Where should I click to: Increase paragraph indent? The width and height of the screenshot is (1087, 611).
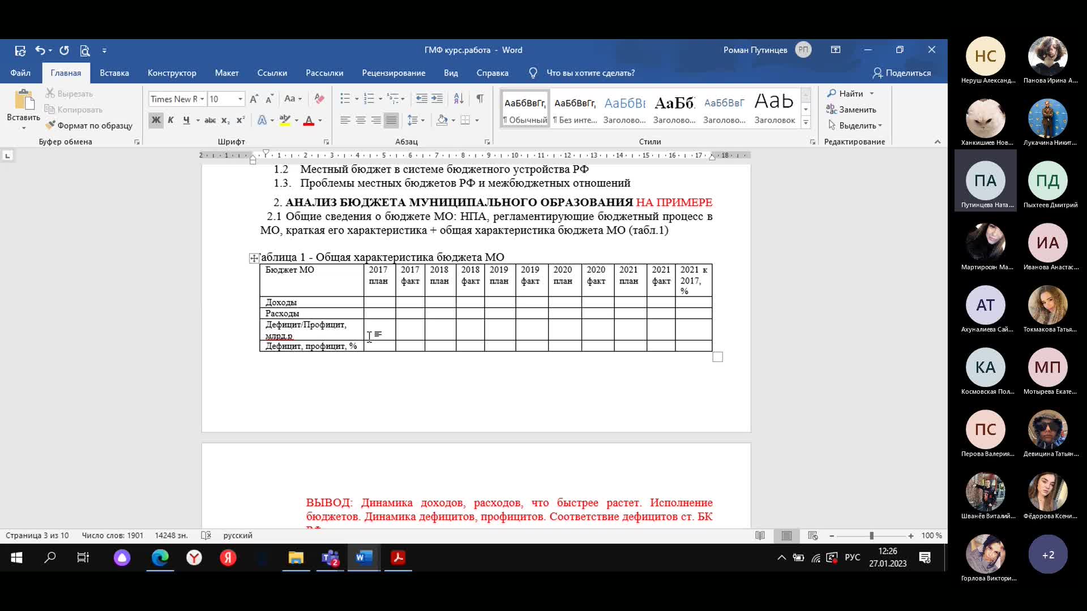[x=437, y=99]
